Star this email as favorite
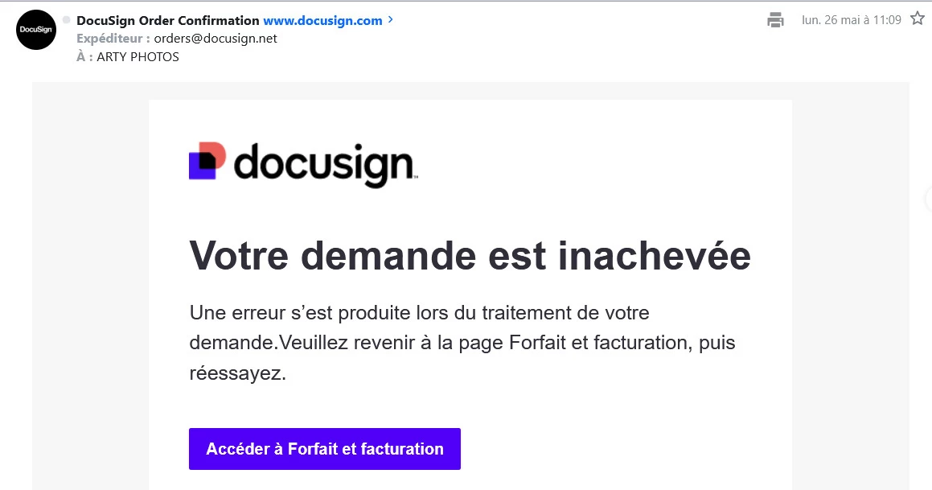Screen dimensions: 932x490 click(918, 19)
